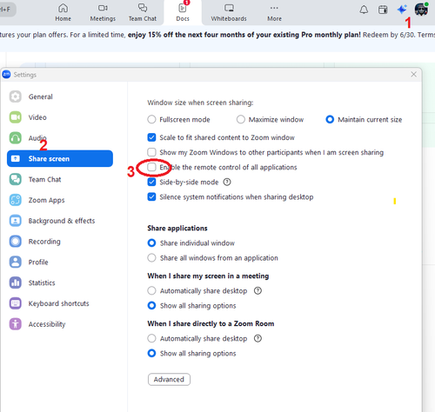Click the Background & effects sidebar icon
The width and height of the screenshot is (435, 412).
click(15, 221)
